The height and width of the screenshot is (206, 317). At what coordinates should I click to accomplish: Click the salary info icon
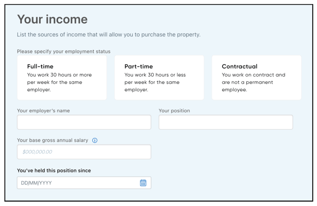(95, 140)
